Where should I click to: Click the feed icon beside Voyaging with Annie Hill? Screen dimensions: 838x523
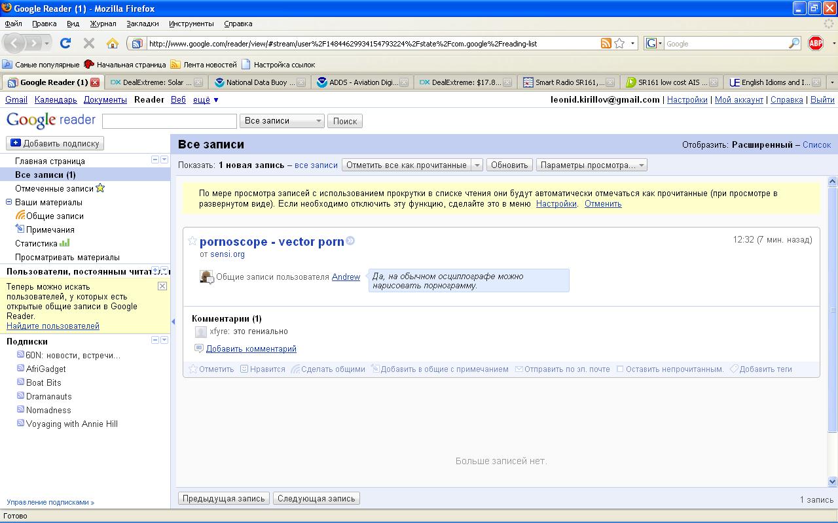click(x=20, y=423)
